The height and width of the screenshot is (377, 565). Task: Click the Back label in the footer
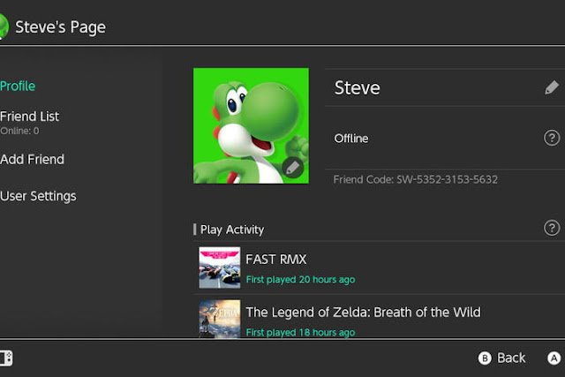coord(511,358)
